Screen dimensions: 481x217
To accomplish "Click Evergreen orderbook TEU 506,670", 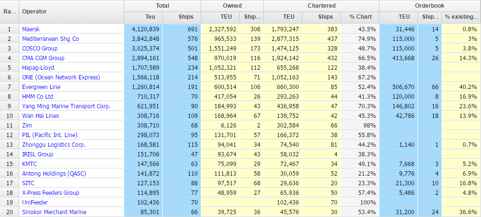I will click(x=403, y=87).
